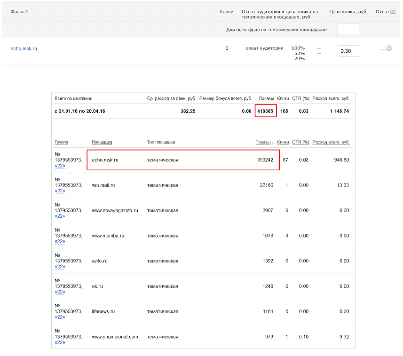Focus the click price field showing 0.30
The height and width of the screenshot is (356, 403).
point(348,51)
